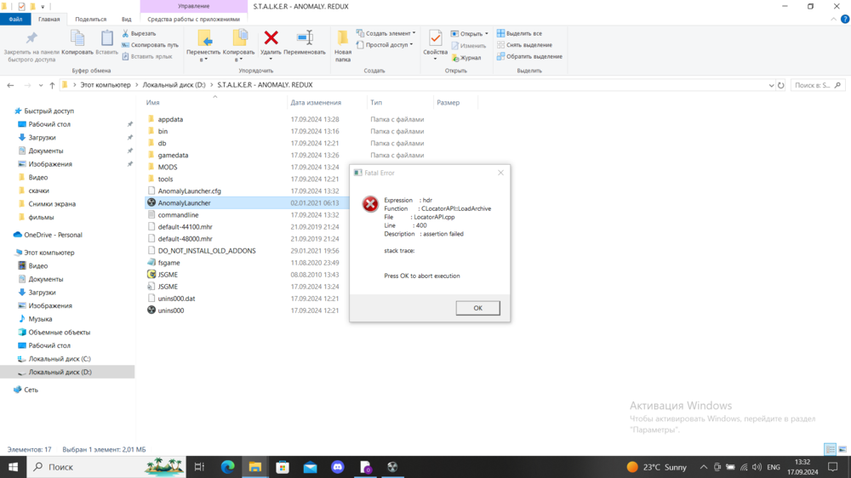Viewport: 851px width, 478px height.
Task: Select Network (Сеть) in the sidebar
Action: click(x=31, y=390)
